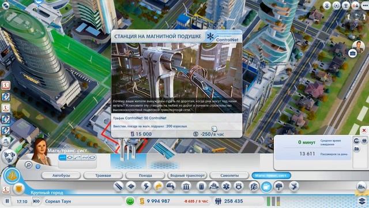
Task: Open the City Specialization icon above the layers button
Action: point(362,186)
